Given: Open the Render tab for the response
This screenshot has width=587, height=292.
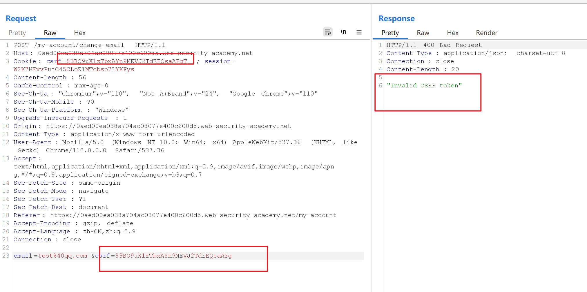Looking at the screenshot, I should [486, 33].
